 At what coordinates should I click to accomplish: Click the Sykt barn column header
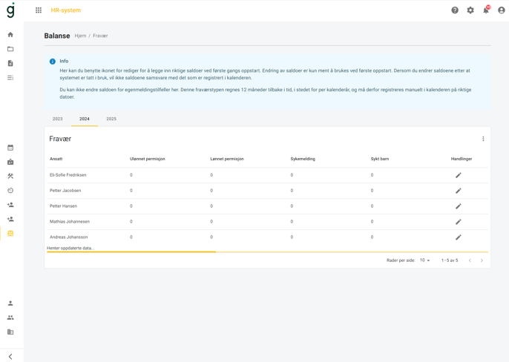tap(380, 159)
